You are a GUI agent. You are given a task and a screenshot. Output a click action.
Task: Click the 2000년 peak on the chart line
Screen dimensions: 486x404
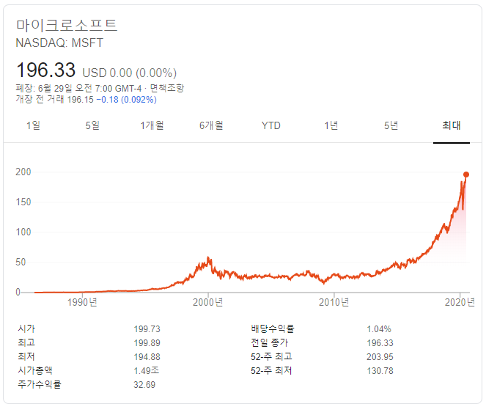[208, 258]
